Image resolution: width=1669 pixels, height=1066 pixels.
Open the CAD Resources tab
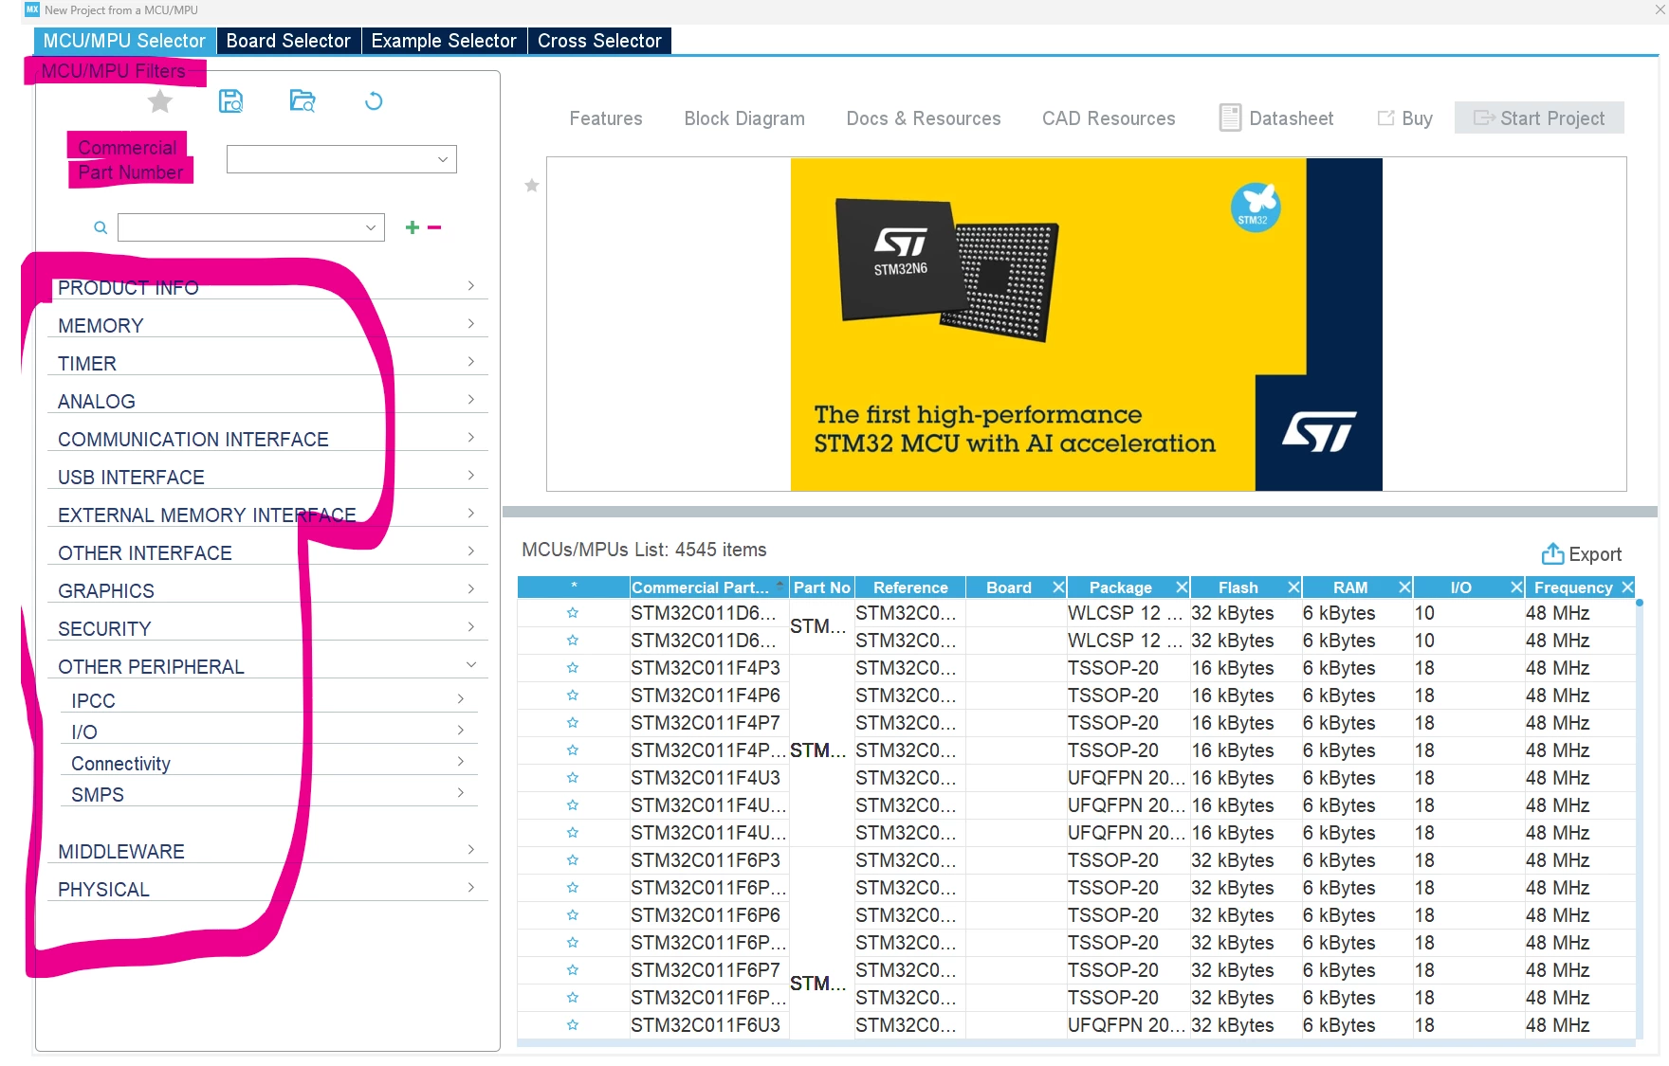pos(1109,118)
